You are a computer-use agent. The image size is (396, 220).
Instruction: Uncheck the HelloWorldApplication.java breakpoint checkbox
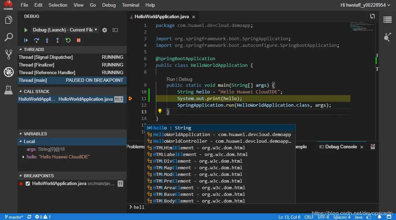pos(28,184)
